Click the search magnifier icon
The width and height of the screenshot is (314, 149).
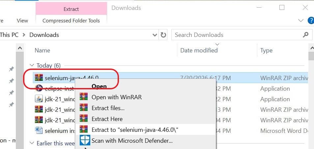point(305,35)
